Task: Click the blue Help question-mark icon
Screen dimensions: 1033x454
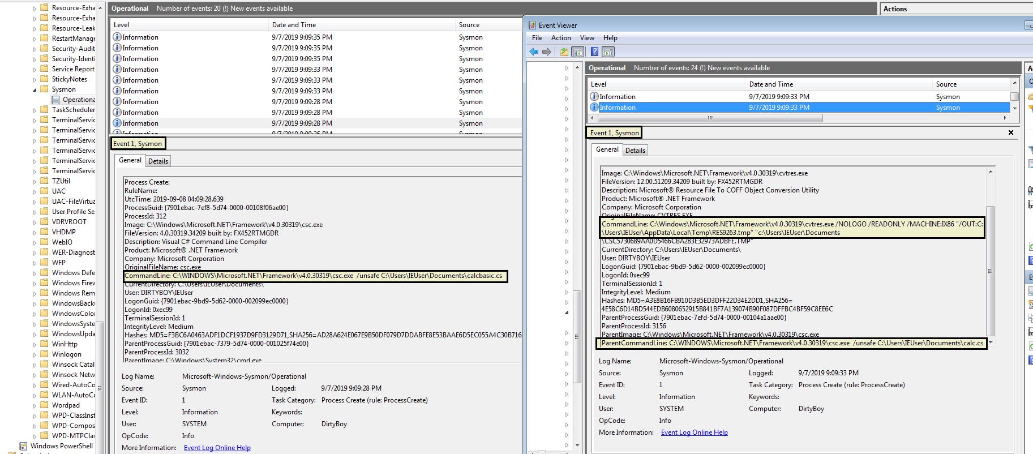Action: coord(594,52)
